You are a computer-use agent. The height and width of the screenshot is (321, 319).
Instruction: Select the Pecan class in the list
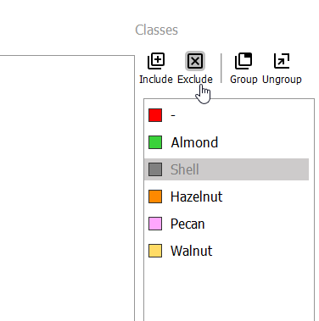tap(227, 224)
